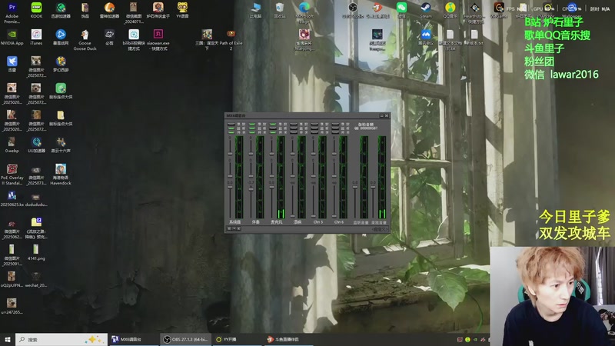Click the Chn 5 main fader handle
The image size is (615, 346).
pyautogui.click(x=314, y=216)
